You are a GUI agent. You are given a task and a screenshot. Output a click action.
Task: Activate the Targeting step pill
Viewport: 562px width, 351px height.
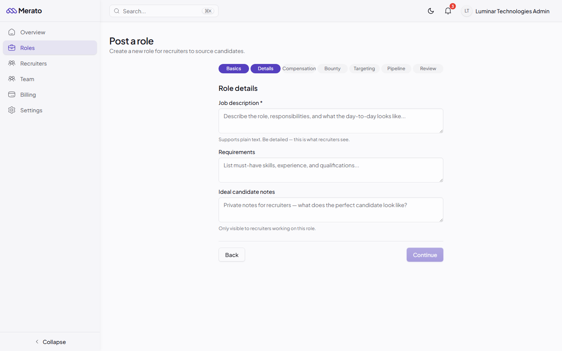click(x=364, y=68)
